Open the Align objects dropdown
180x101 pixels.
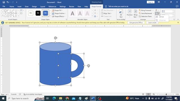point(157,10)
